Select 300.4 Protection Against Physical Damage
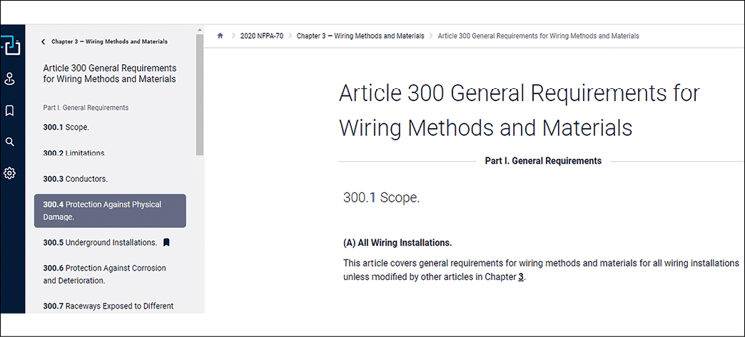 (110, 210)
